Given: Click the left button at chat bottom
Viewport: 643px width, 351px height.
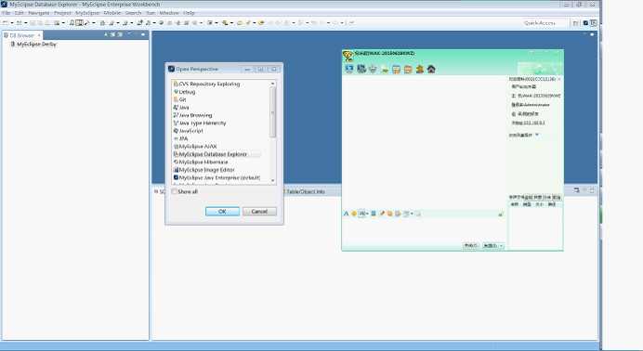Looking at the screenshot, I should (x=470, y=246).
